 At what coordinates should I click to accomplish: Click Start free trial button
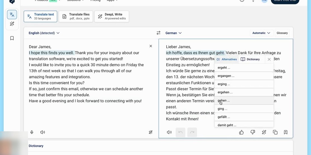[x=285, y=1]
